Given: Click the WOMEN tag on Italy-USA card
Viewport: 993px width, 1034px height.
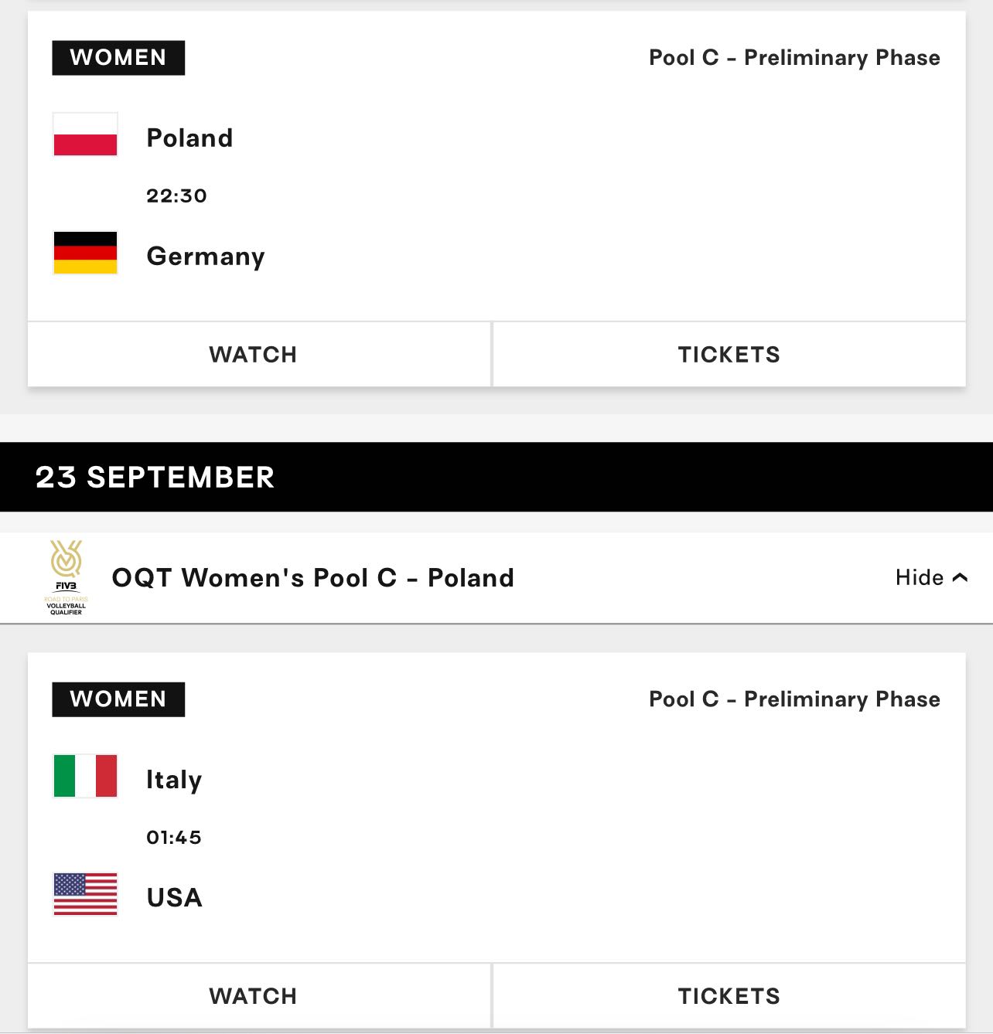Looking at the screenshot, I should point(118,699).
